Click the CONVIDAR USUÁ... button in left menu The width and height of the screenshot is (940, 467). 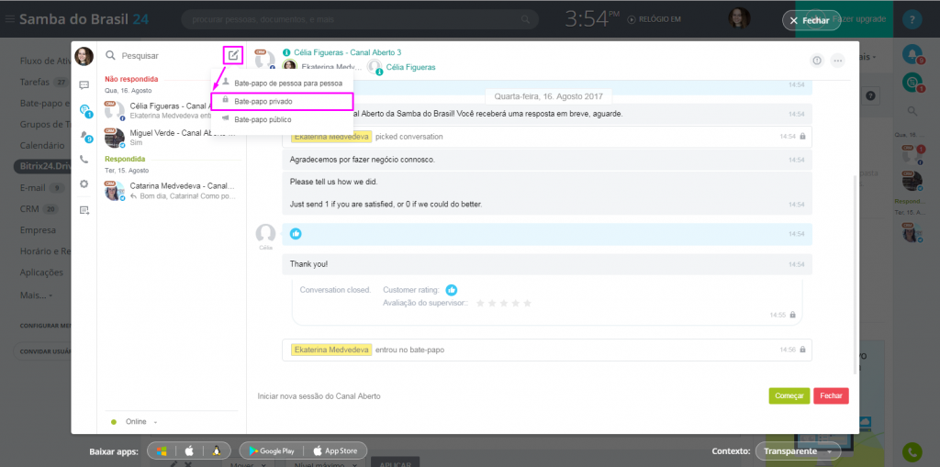point(43,351)
